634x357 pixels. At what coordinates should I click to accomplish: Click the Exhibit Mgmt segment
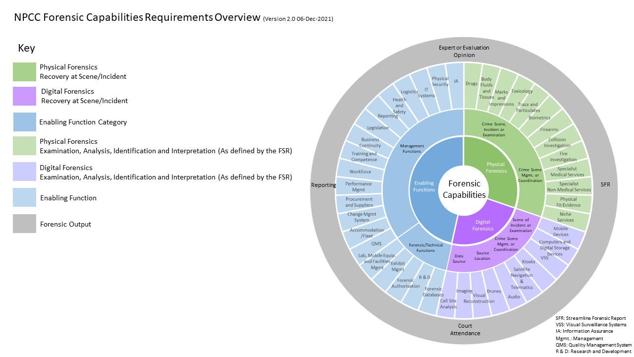(398, 266)
